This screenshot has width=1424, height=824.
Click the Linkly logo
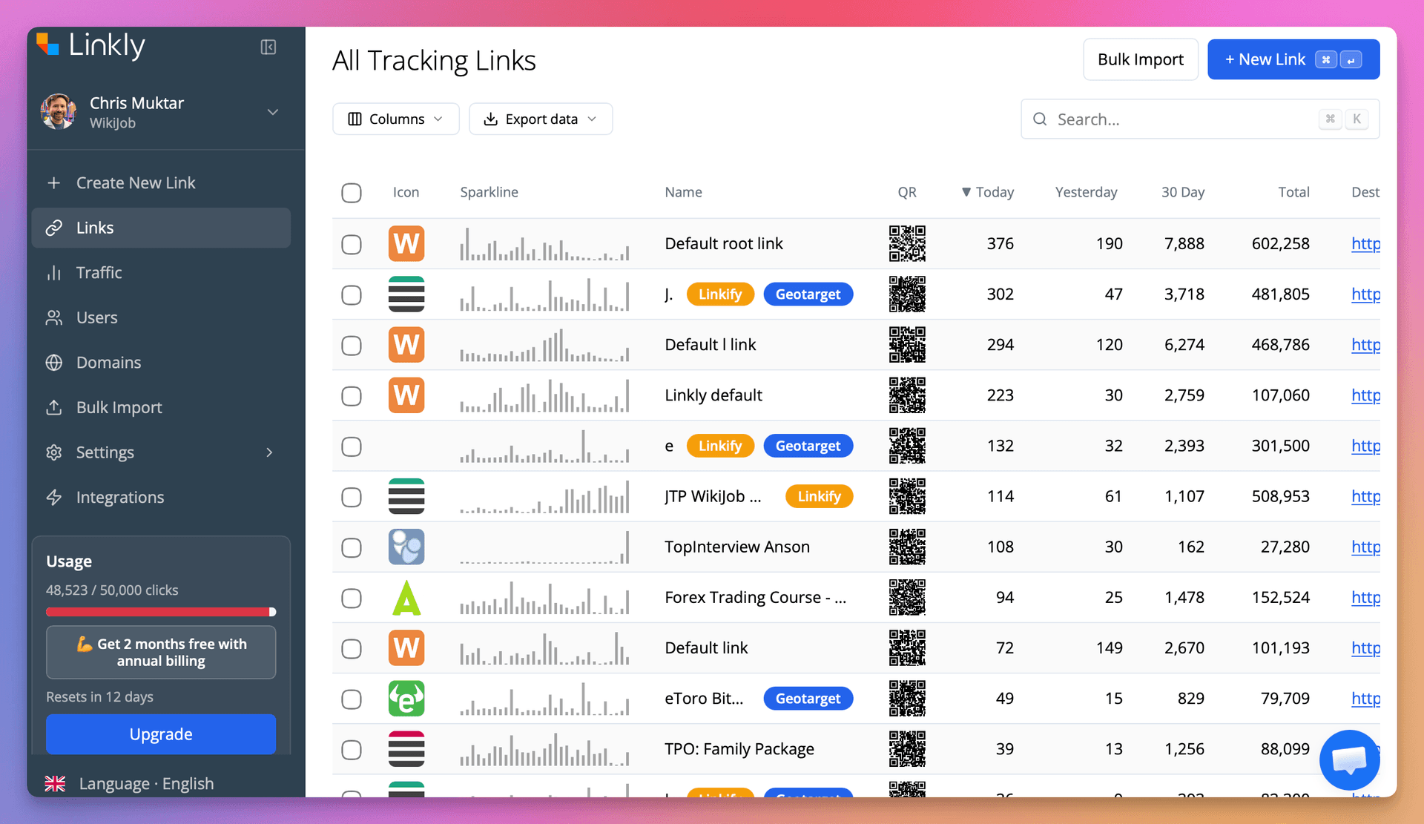point(90,45)
